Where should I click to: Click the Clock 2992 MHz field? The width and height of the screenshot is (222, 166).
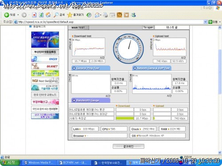click(x=143, y=129)
